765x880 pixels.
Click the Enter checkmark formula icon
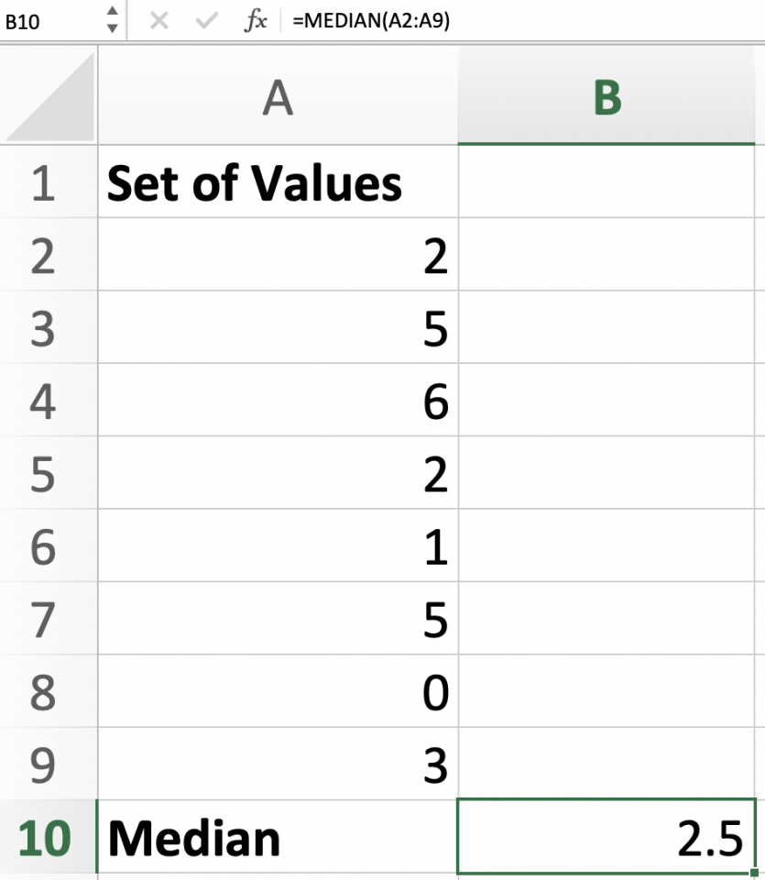tap(207, 21)
